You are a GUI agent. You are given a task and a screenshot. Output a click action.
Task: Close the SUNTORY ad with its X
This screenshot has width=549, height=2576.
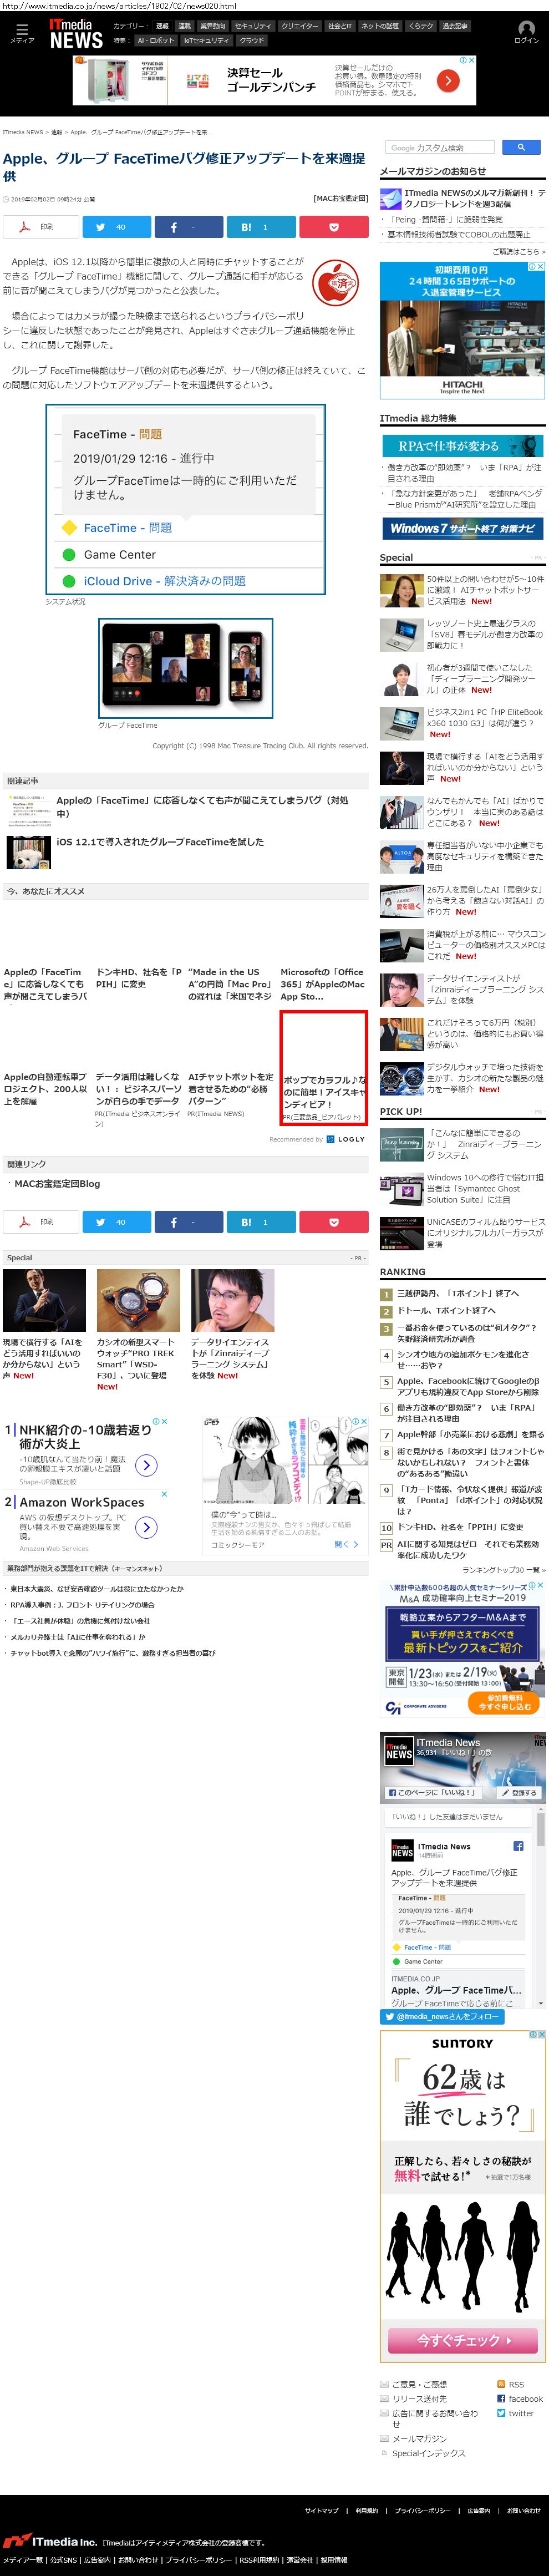541,2033
